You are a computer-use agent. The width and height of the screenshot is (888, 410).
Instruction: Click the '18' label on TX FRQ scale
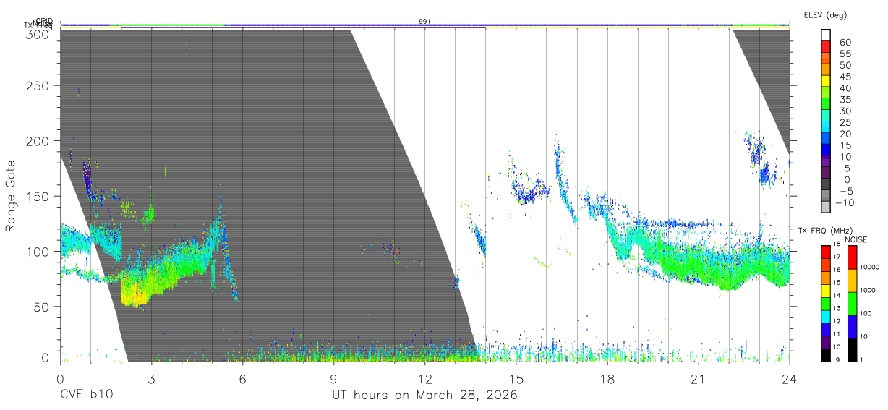click(x=837, y=244)
